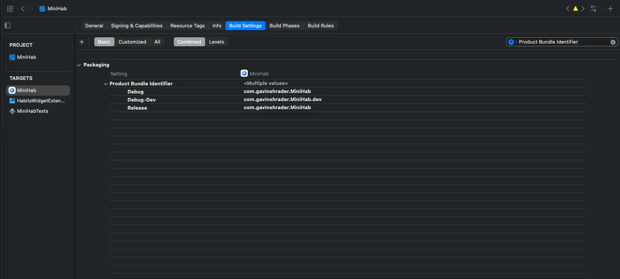Toggle the left sidebar visibility icon
Screen dimensions: 620x279
(x=7, y=26)
